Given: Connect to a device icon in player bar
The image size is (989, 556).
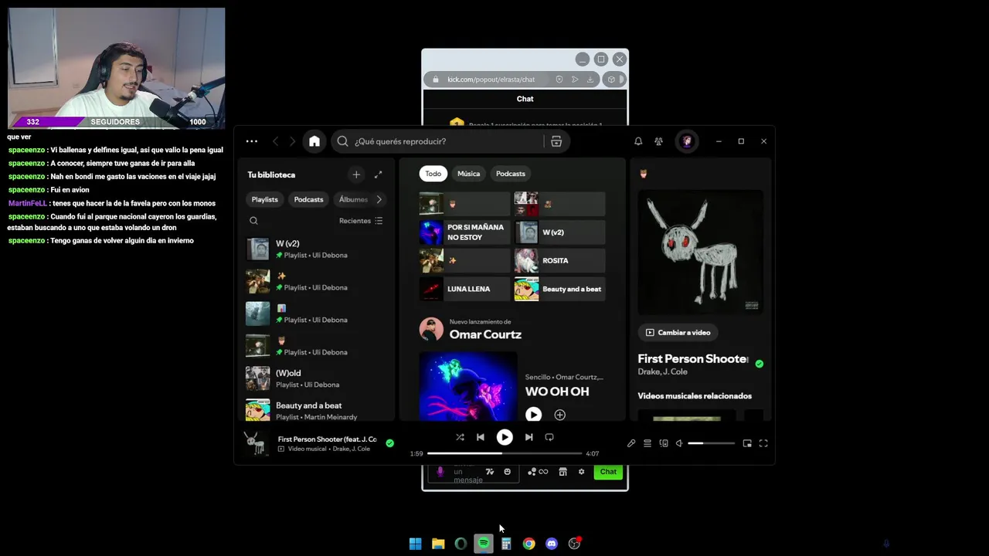Looking at the screenshot, I should point(664,443).
